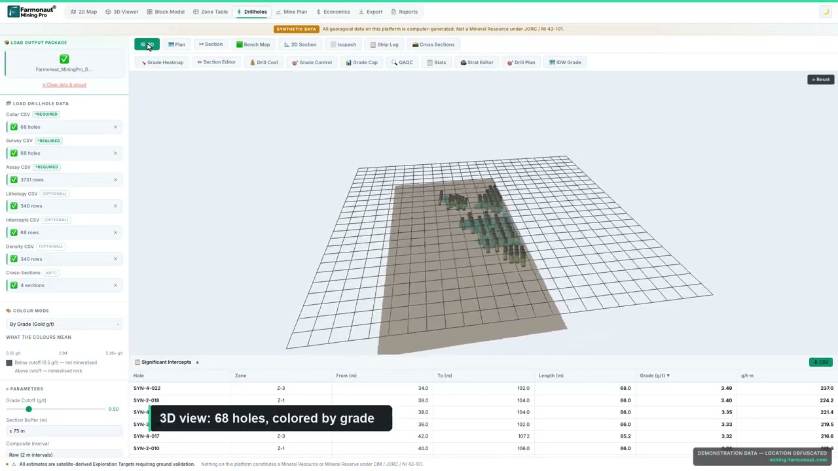
Task: Open the IDW Grade tool
Action: coord(565,62)
